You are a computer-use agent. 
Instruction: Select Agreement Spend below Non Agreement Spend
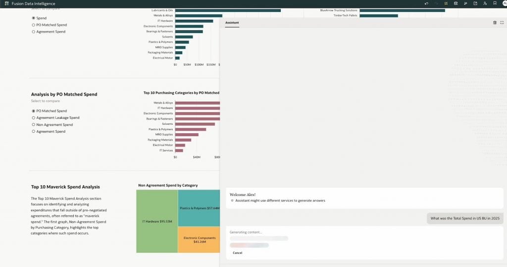[x=33, y=131]
